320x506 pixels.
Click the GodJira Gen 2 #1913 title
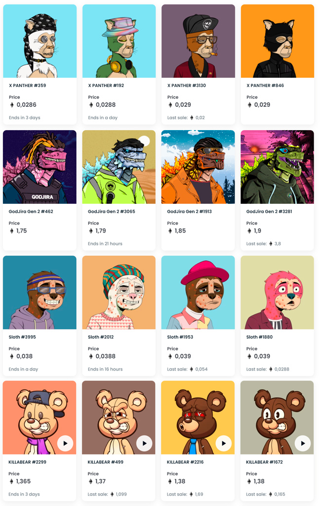[x=189, y=211]
